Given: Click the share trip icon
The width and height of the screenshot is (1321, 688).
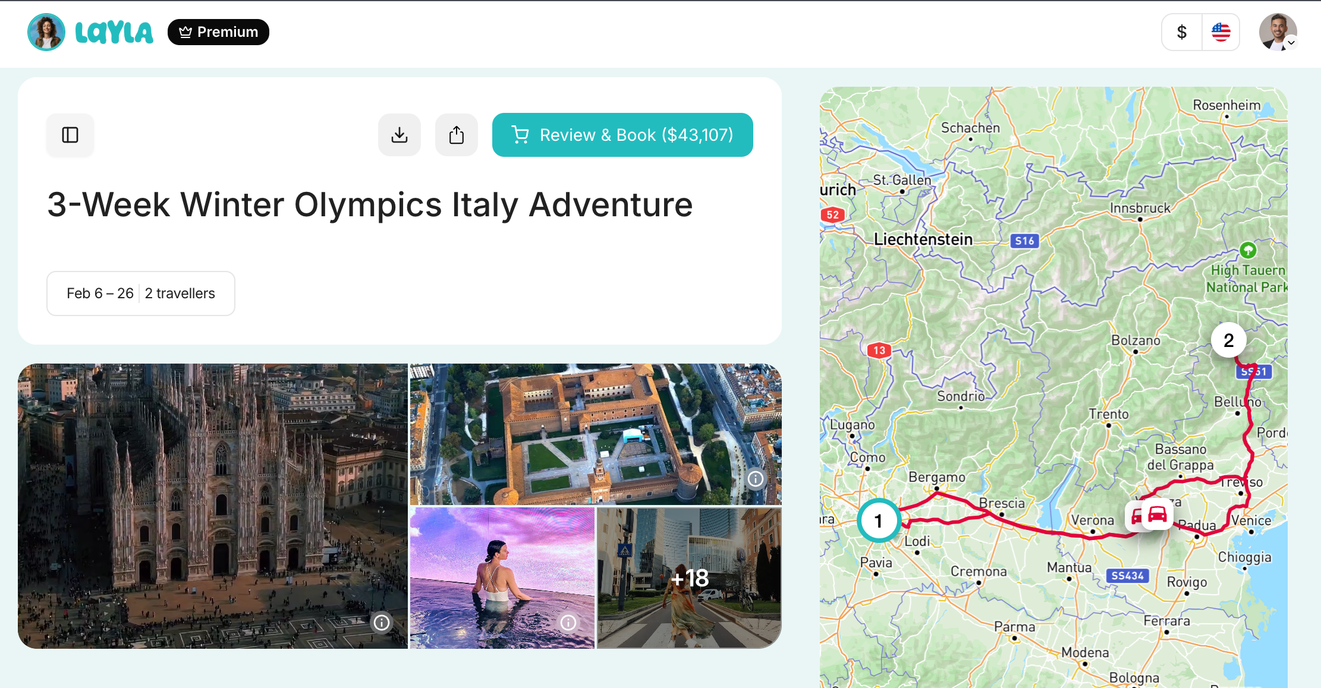Looking at the screenshot, I should 457,135.
